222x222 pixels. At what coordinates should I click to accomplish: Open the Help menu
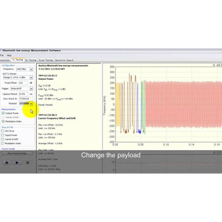[x=9, y=55]
